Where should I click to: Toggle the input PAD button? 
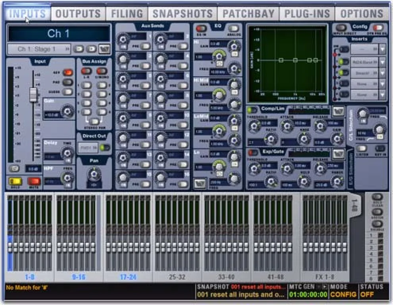point(67,82)
